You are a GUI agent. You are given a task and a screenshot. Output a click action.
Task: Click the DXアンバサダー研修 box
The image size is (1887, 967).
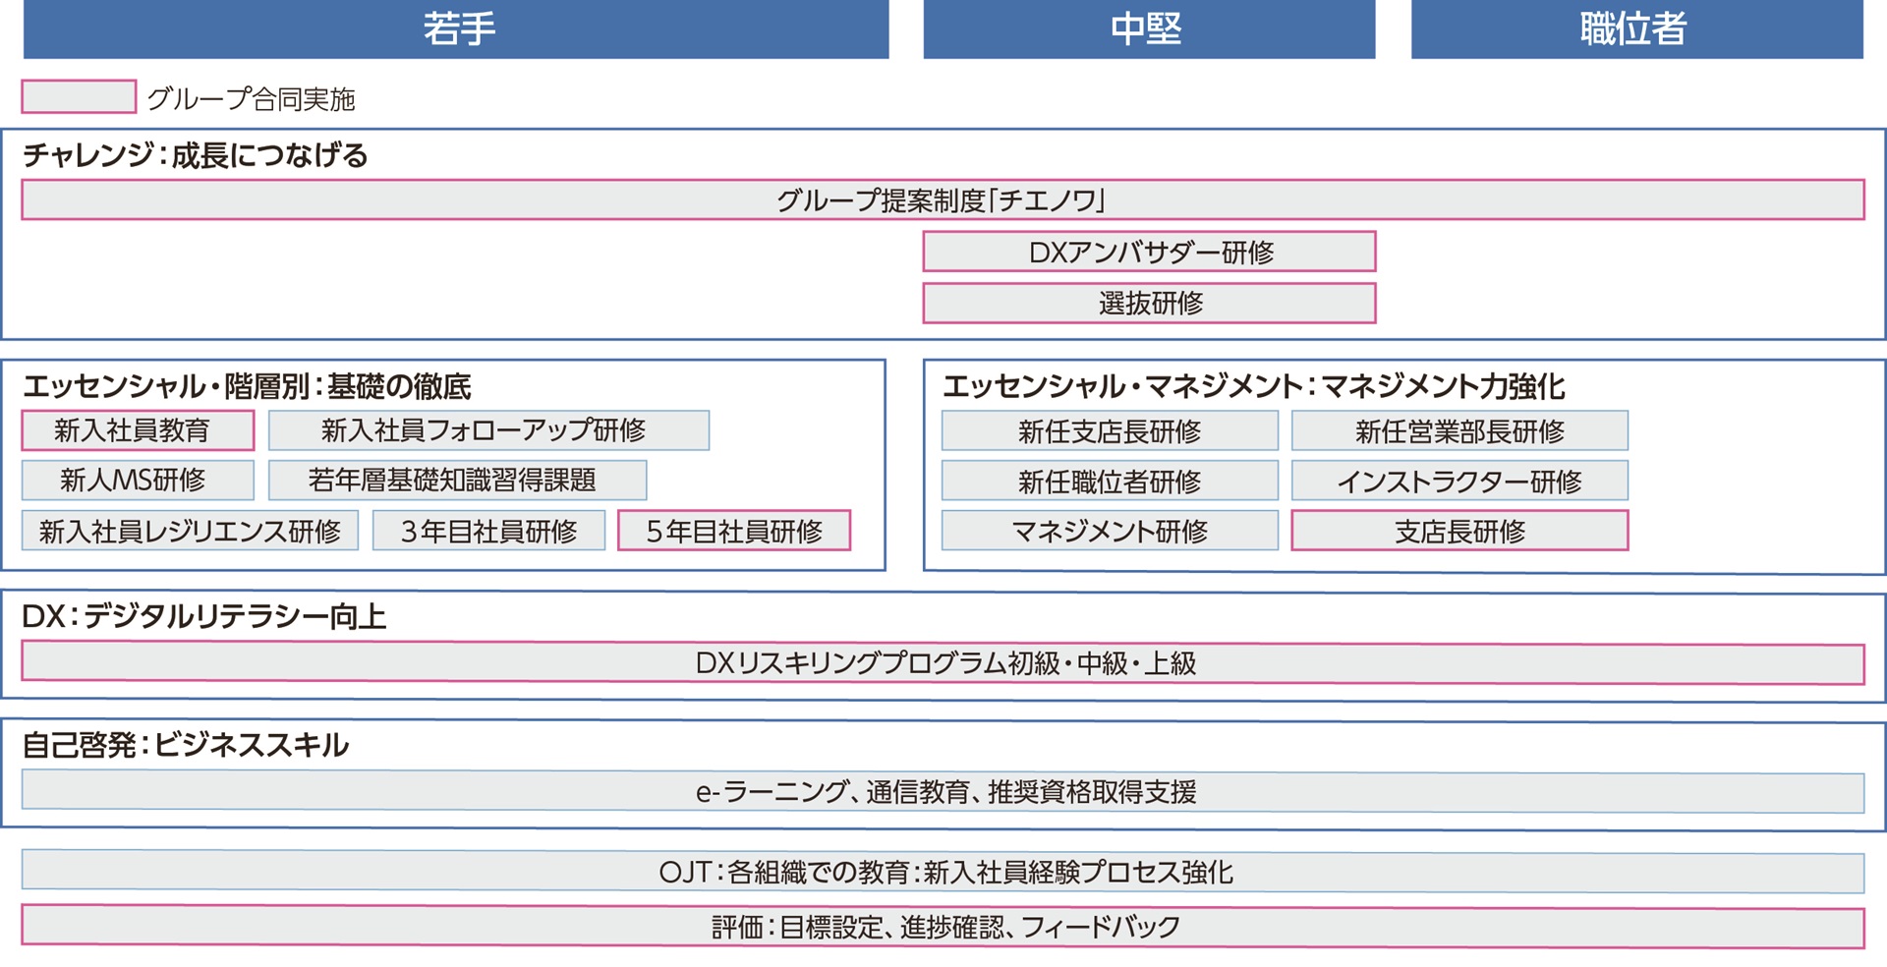pos(1149,253)
